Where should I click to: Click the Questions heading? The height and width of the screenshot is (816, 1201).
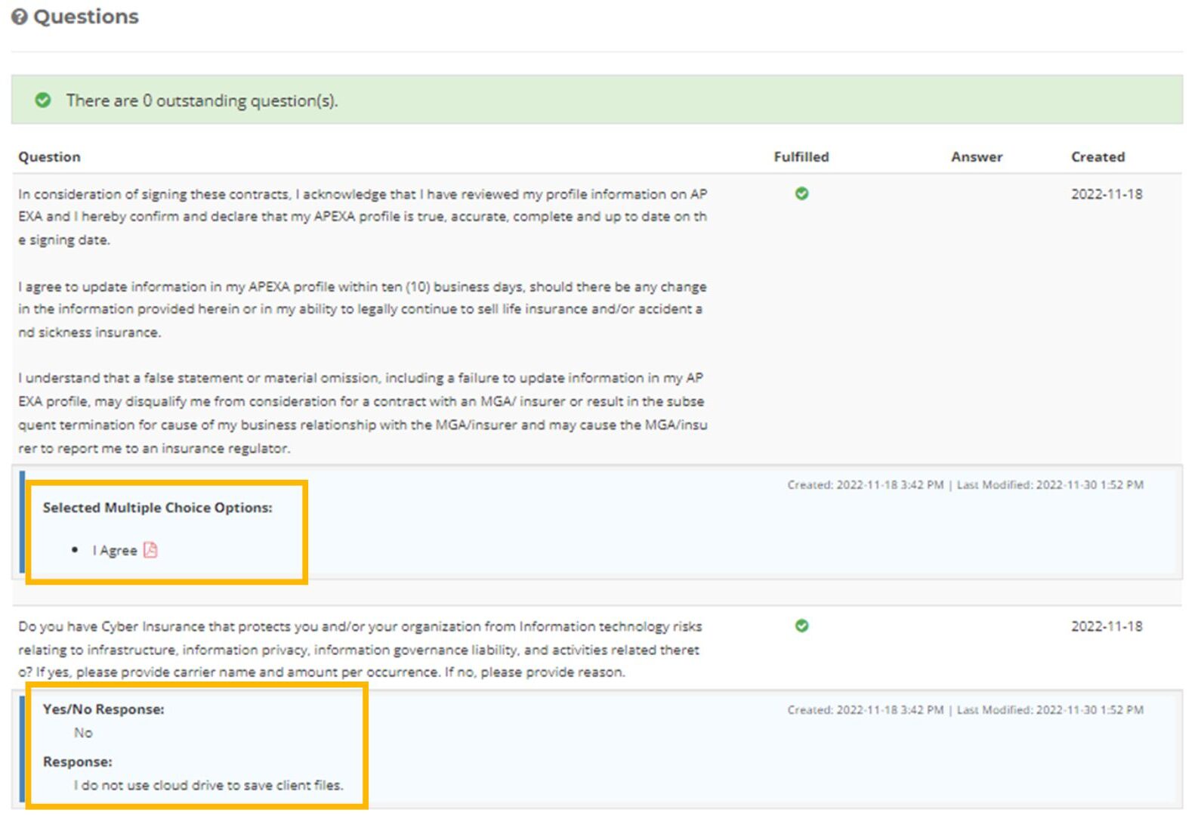point(86,17)
